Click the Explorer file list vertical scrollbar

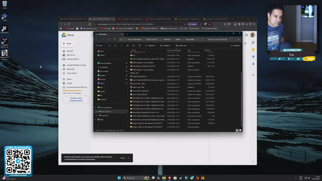[x=242, y=99]
